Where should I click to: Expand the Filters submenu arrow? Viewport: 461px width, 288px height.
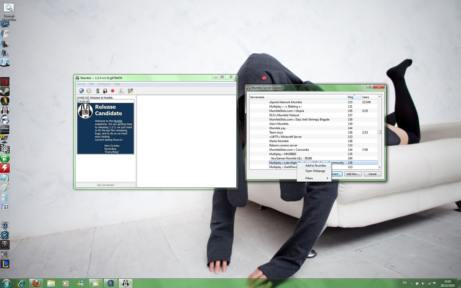[327, 178]
